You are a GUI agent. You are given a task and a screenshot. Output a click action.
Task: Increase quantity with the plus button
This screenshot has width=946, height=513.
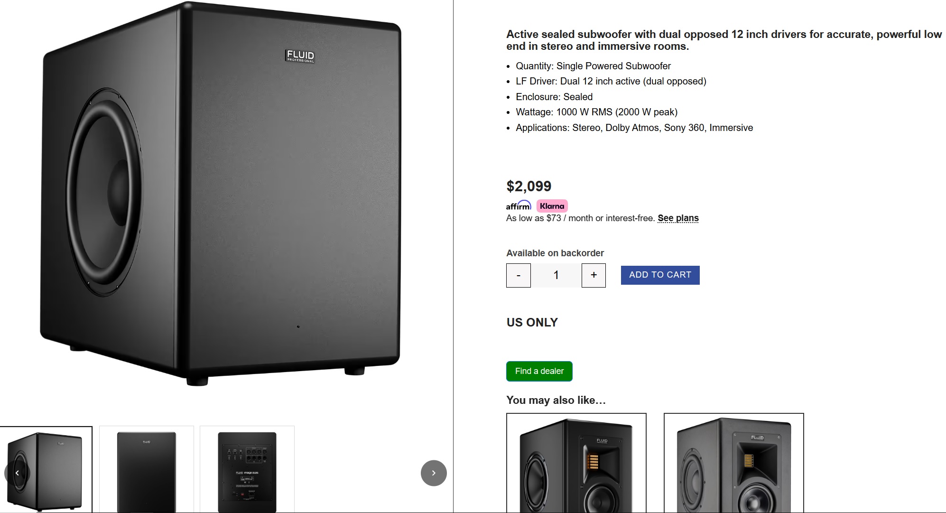(594, 275)
